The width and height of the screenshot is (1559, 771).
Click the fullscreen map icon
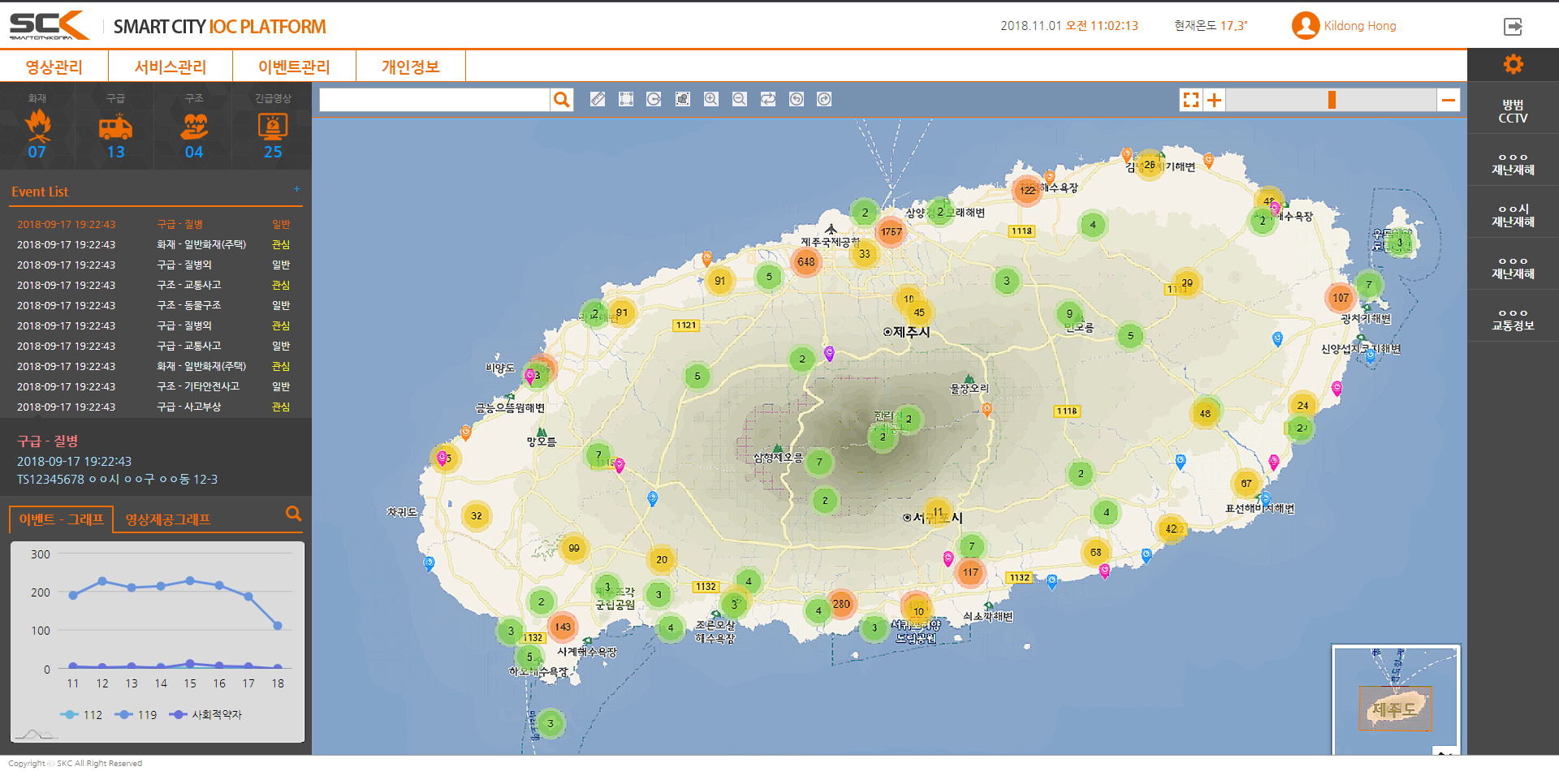pyautogui.click(x=1190, y=100)
